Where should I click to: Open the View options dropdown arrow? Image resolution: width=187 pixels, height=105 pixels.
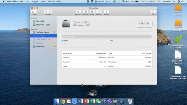click(x=36, y=12)
